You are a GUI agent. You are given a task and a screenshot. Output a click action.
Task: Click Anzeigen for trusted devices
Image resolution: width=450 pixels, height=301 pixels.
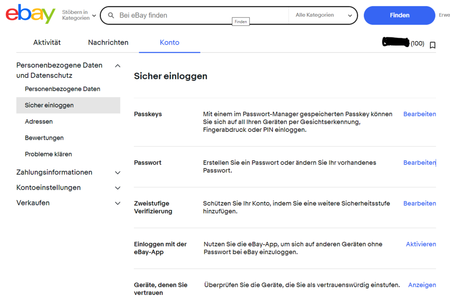pos(422,285)
